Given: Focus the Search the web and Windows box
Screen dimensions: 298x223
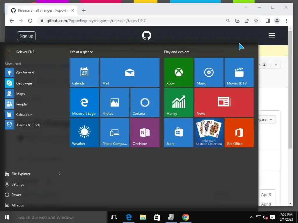Looking at the screenshot, I should click(x=61, y=217).
